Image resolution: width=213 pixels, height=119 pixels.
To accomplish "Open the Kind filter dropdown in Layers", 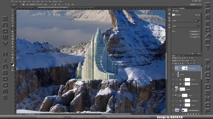I will point(176,58).
